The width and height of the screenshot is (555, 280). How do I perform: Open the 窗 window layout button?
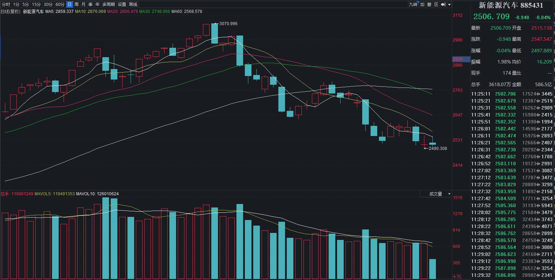[429, 5]
